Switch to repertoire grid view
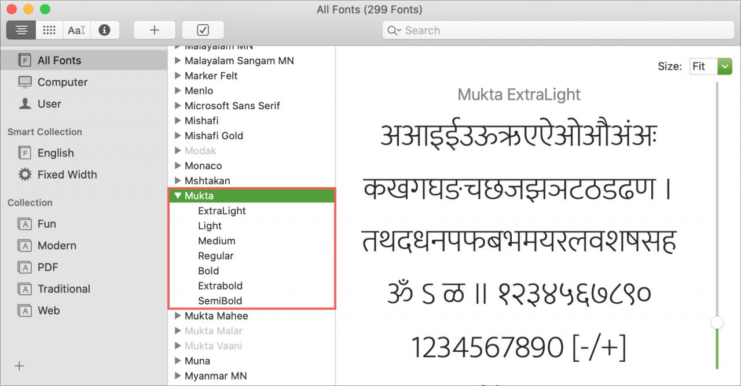Viewport: 741px width, 386px height. (x=49, y=30)
